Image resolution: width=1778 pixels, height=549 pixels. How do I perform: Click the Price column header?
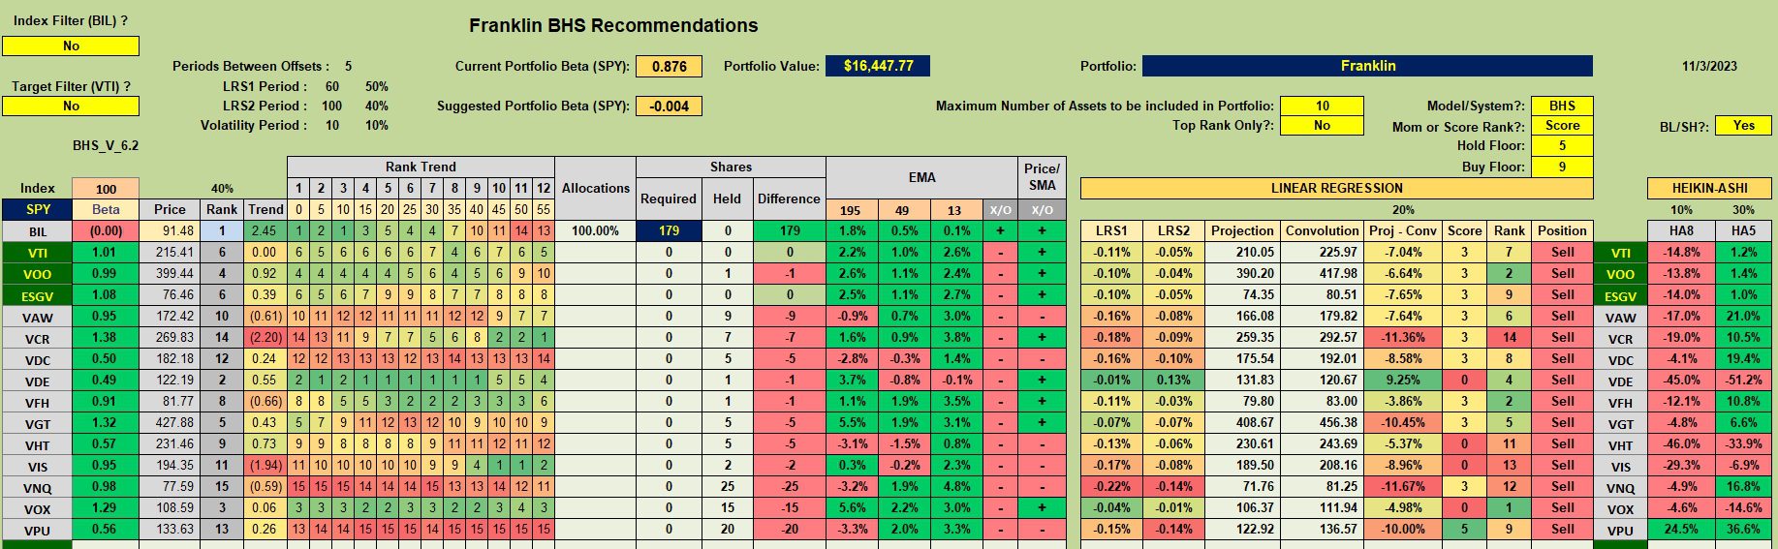point(170,209)
